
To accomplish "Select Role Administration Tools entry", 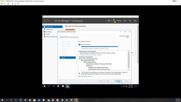I will click(88, 60).
